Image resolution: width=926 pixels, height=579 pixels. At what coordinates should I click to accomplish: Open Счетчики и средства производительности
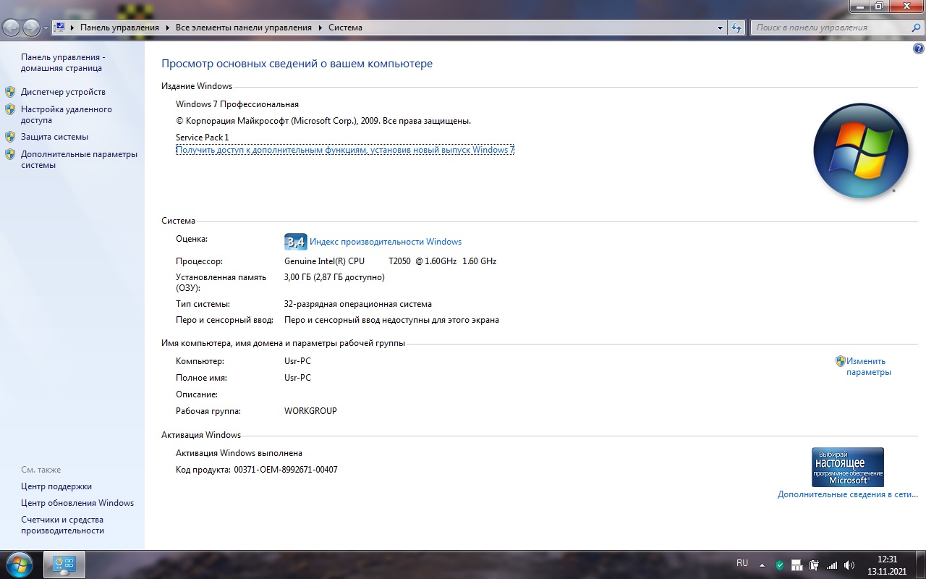pos(63,525)
